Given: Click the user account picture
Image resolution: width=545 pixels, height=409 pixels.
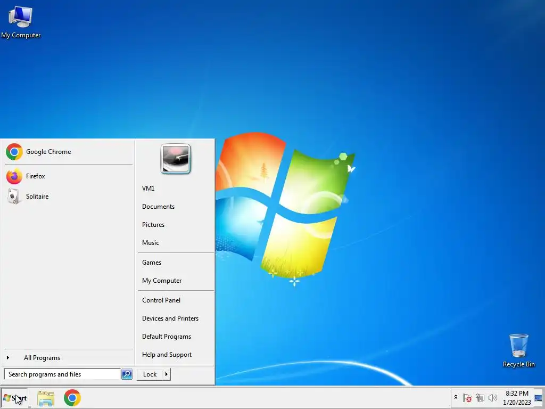Looking at the screenshot, I should point(176,159).
